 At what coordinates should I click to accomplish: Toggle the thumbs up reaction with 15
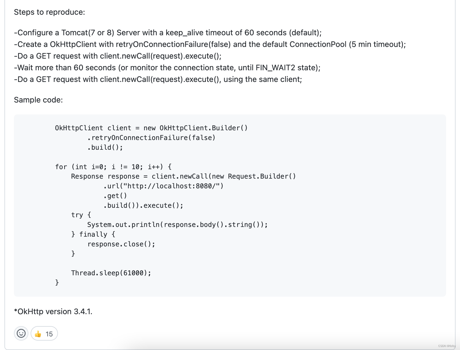tap(44, 334)
